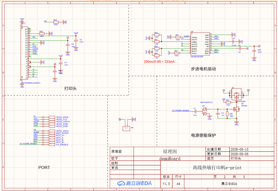Select the red 200mv/0.6R = 333mA note

(x=159, y=62)
